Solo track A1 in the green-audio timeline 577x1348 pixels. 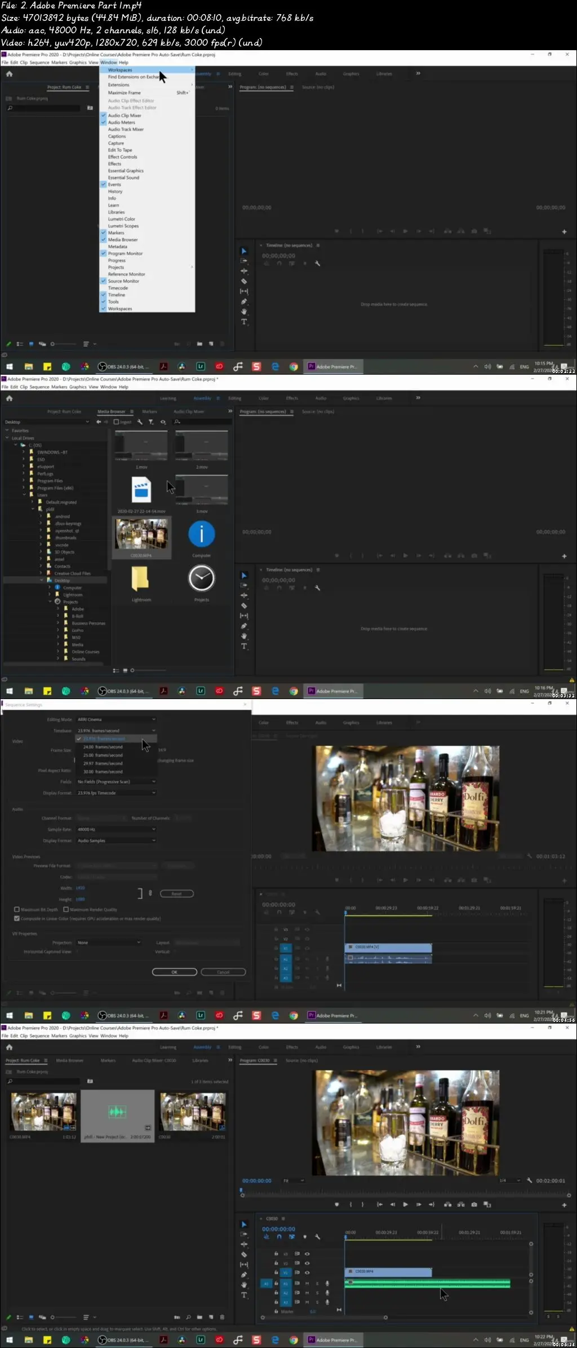(x=317, y=1283)
